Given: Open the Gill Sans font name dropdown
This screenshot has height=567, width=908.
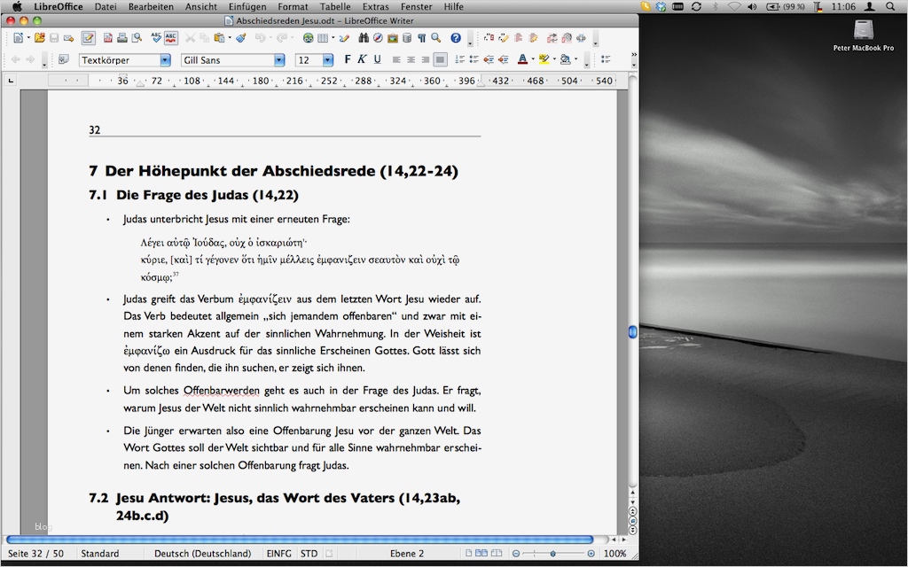Looking at the screenshot, I should coord(279,60).
